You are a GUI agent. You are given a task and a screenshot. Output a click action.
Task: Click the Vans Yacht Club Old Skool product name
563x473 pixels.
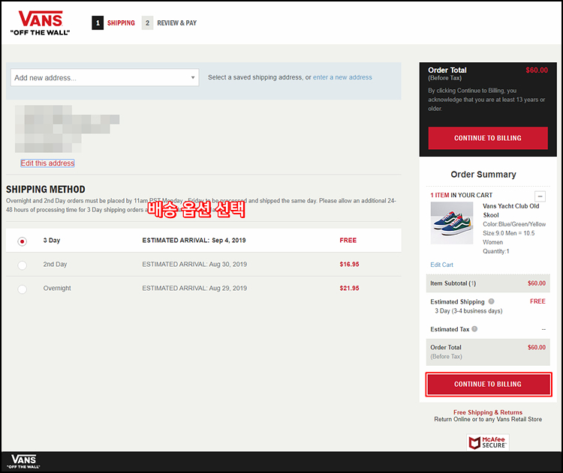pos(510,211)
